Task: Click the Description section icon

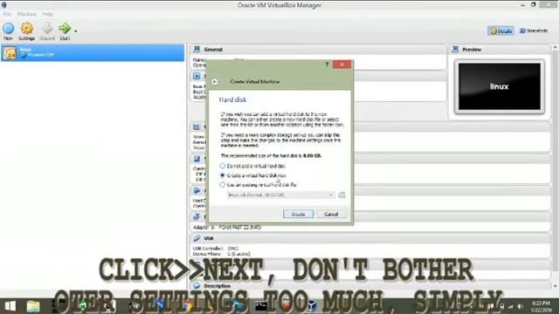Action: coord(197,285)
